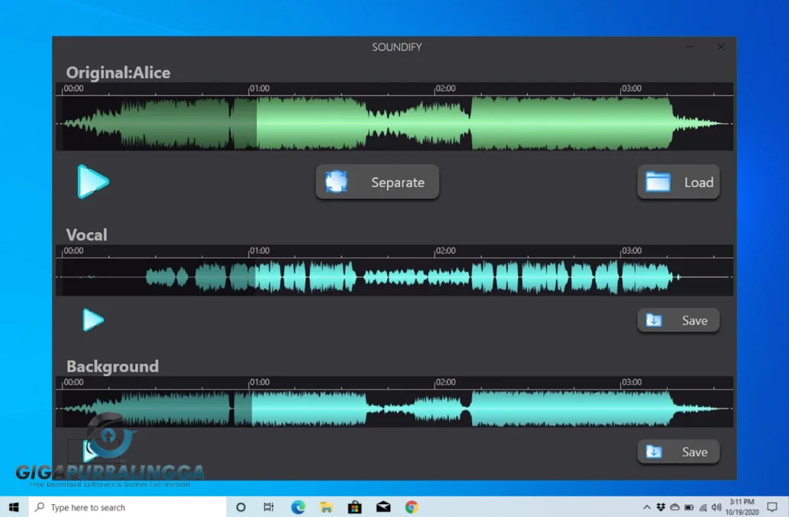Start separation with the Separate button
The image size is (789, 517).
point(377,182)
